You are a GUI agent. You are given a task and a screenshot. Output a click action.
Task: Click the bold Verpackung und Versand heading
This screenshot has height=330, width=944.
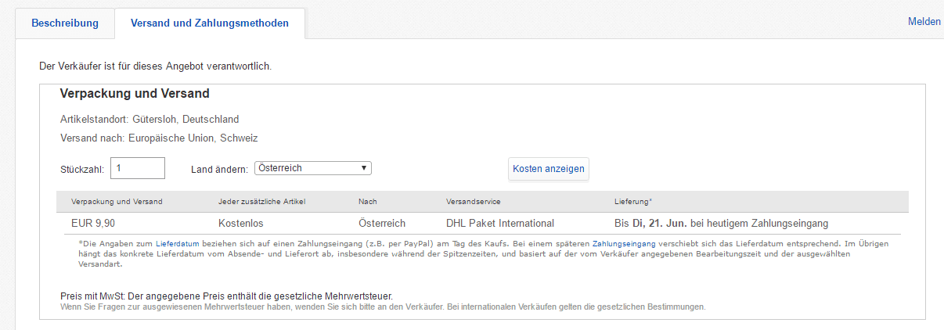coord(135,94)
